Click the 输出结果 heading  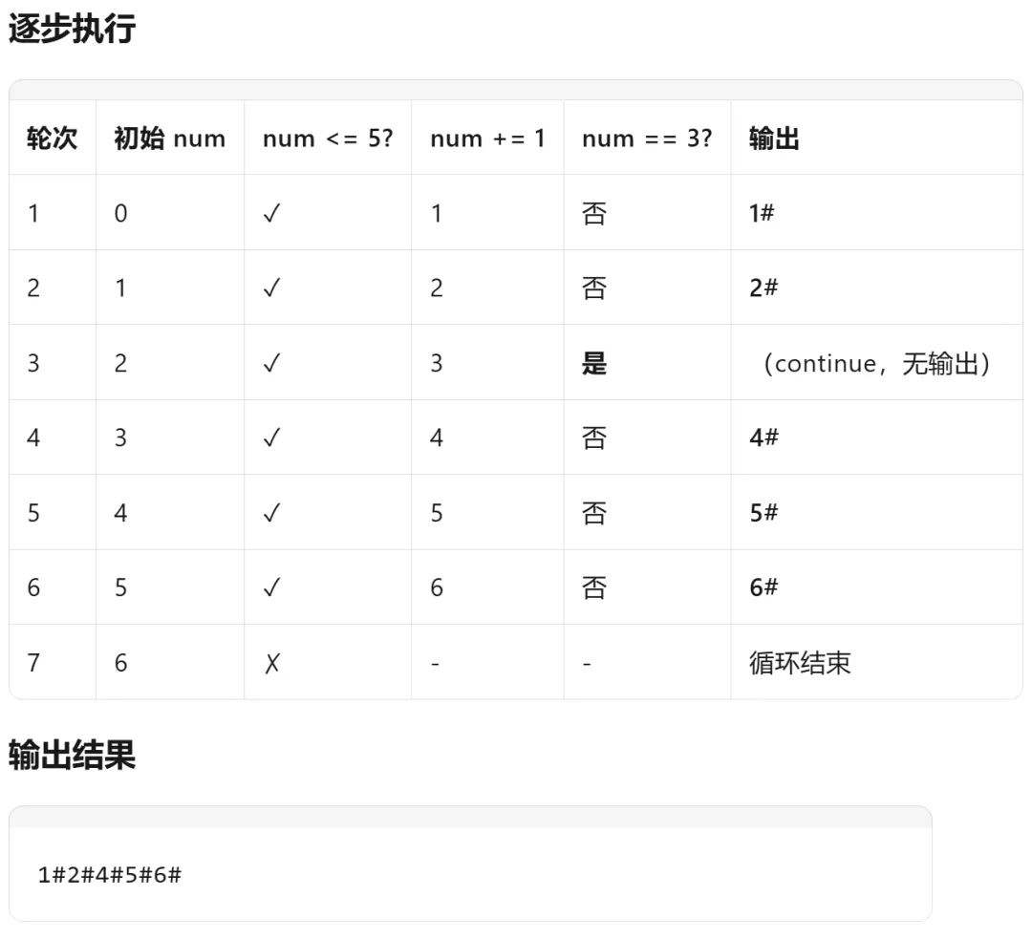(73, 756)
